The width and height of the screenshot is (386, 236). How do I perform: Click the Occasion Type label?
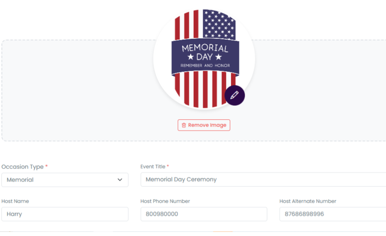[23, 167]
